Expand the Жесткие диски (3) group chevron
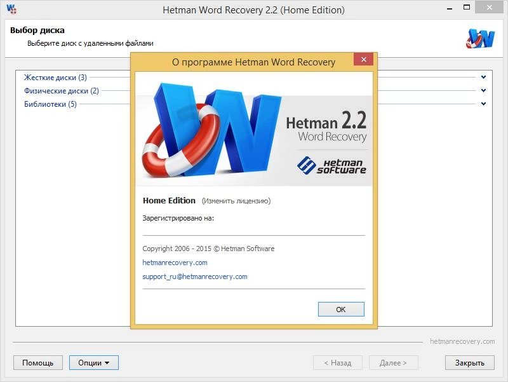This screenshot has height=382, width=508. point(483,77)
